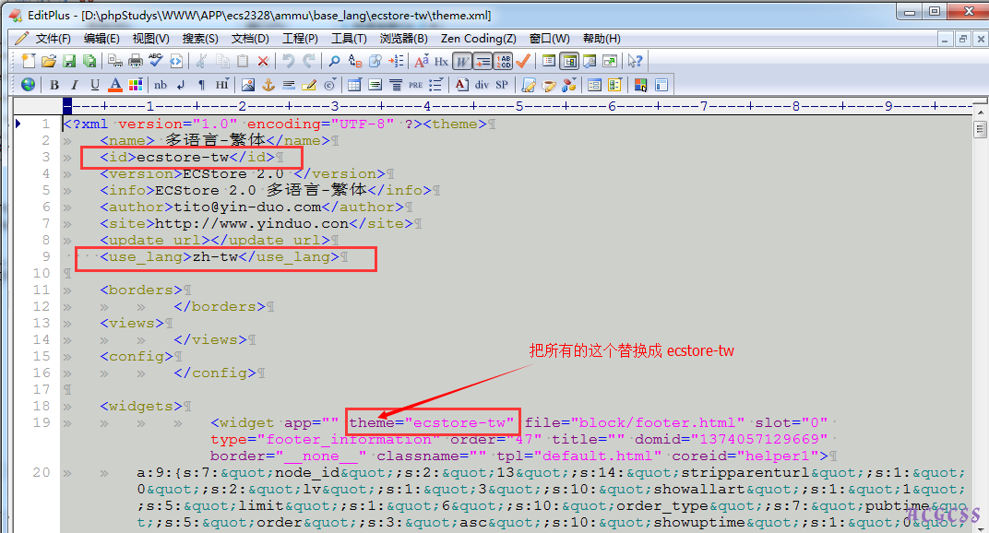Image resolution: width=989 pixels, height=533 pixels.
Task: Click the Save floppy disk icon
Action: point(69,61)
